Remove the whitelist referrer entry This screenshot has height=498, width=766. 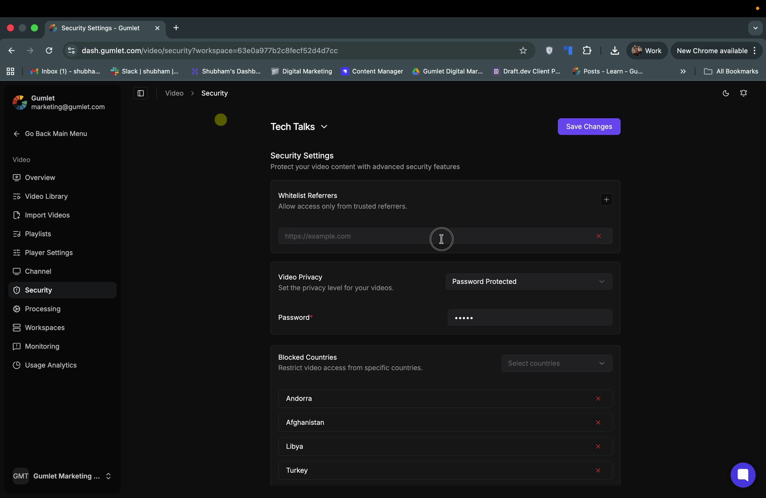(598, 236)
